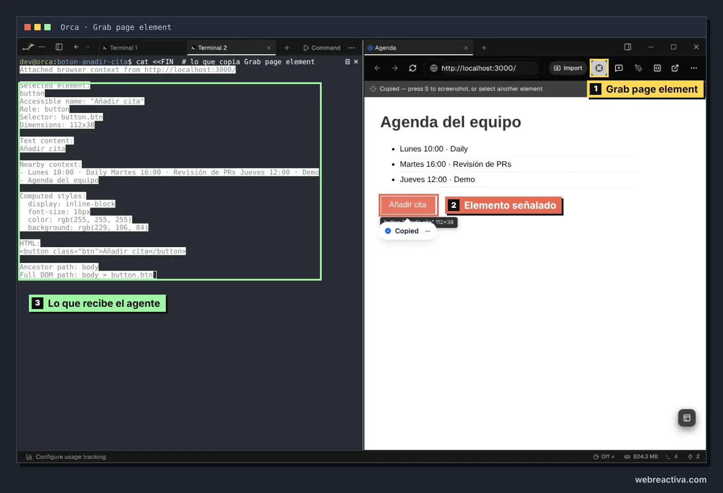Go back in the browser
Screen dimensions: 723x493
[x=377, y=68]
